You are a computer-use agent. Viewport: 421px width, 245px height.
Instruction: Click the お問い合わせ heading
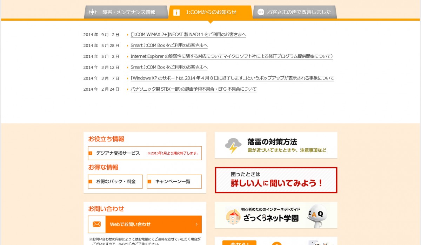[106, 209]
